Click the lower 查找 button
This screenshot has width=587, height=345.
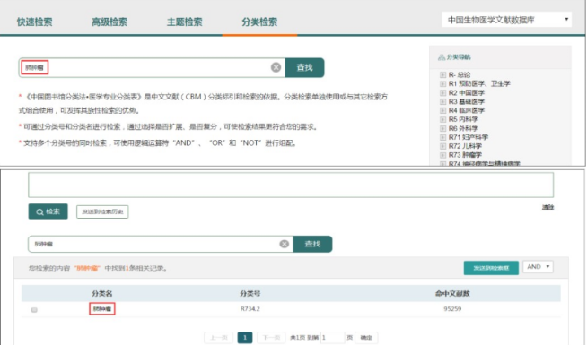click(312, 244)
